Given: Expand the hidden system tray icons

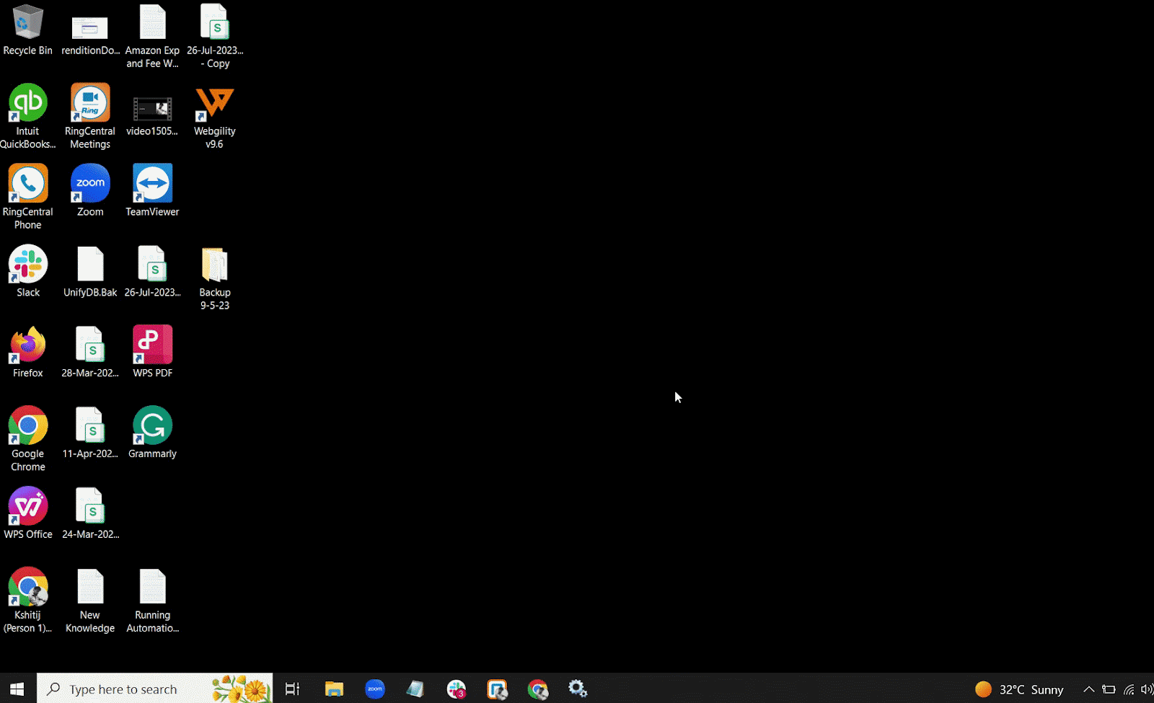Looking at the screenshot, I should pyautogui.click(x=1088, y=689).
